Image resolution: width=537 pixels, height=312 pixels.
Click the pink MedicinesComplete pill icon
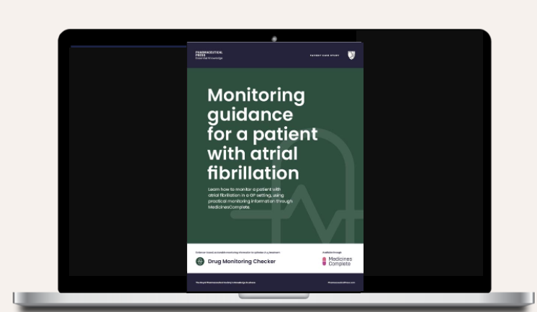(324, 262)
